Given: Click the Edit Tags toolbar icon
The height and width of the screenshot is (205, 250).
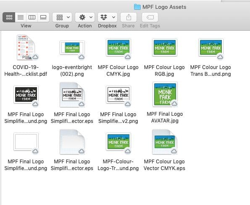Looking at the screenshot, I should [150, 17].
